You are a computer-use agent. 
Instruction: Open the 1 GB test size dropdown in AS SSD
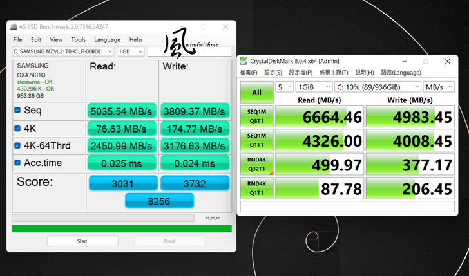pyautogui.click(x=131, y=51)
